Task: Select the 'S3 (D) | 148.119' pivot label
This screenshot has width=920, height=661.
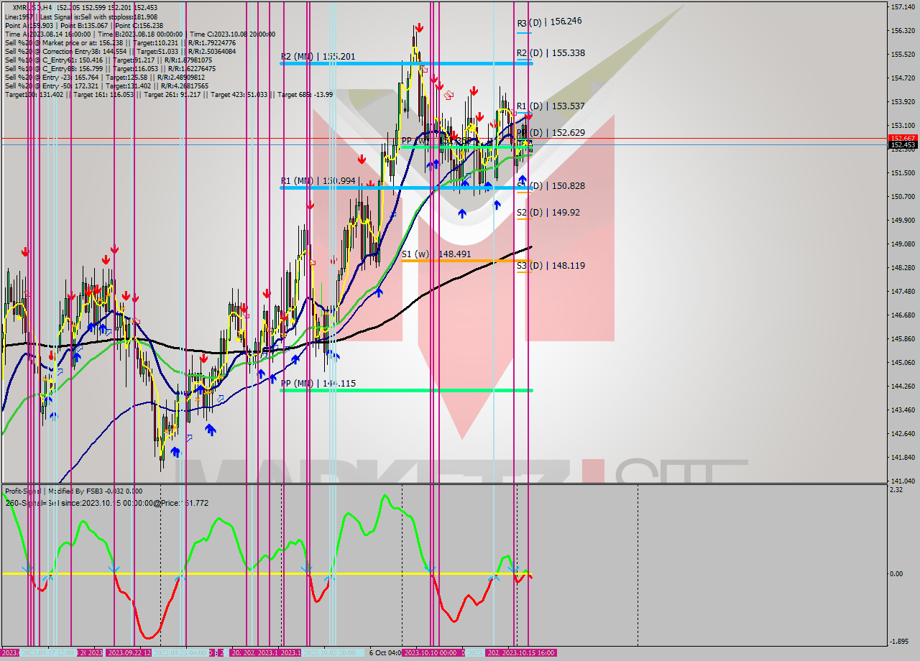Action: 551,265
